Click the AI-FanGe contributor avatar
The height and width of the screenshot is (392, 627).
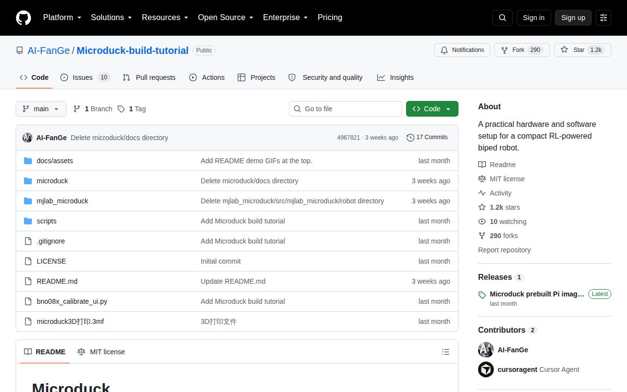pos(486,350)
